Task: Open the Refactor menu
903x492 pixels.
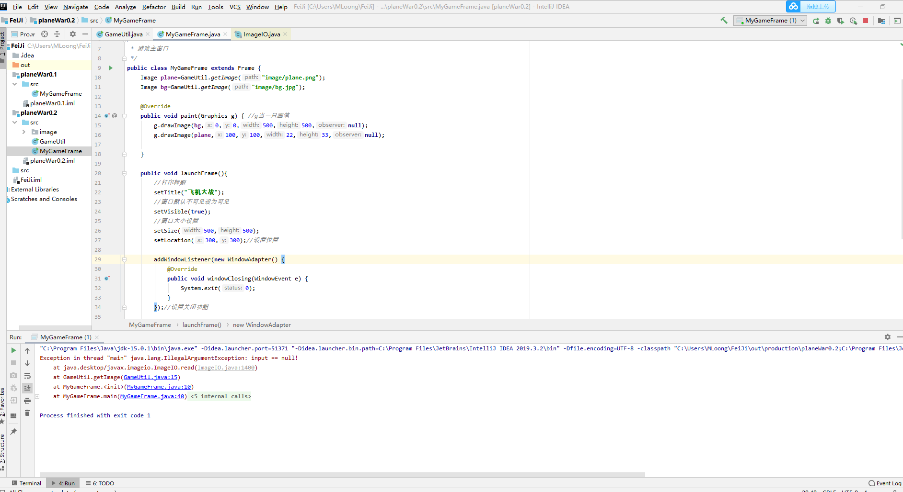Action: [154, 7]
